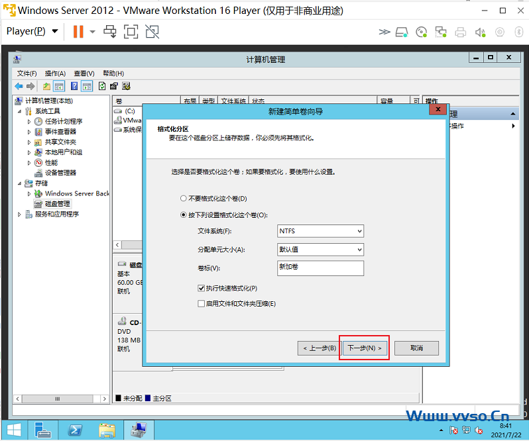Toggle 执行快速格式化(P) checkbox
529x441 pixels.
click(x=202, y=289)
